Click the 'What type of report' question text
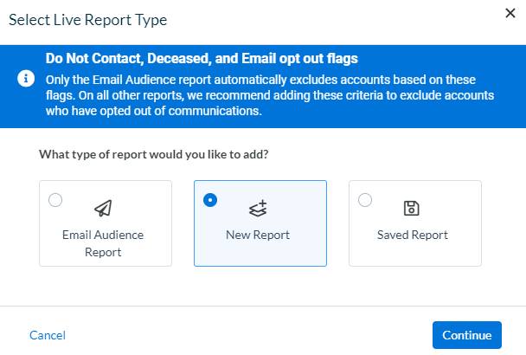The image size is (526, 355). 154,154
